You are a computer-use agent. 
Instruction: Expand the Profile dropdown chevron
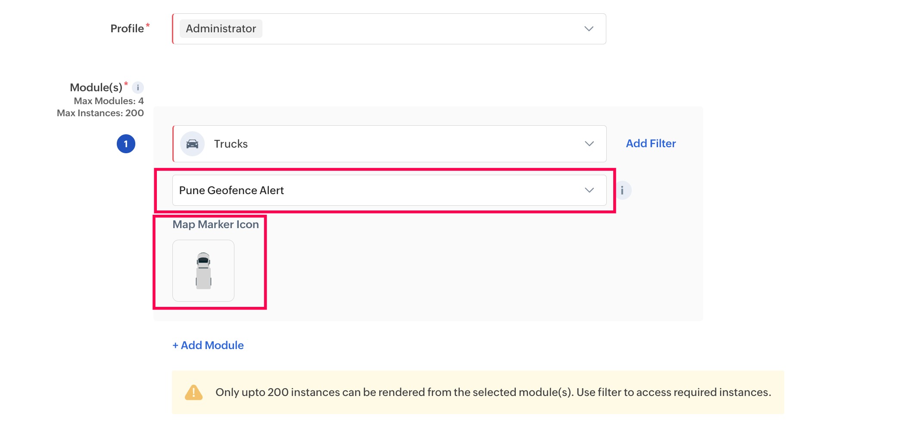coord(589,29)
